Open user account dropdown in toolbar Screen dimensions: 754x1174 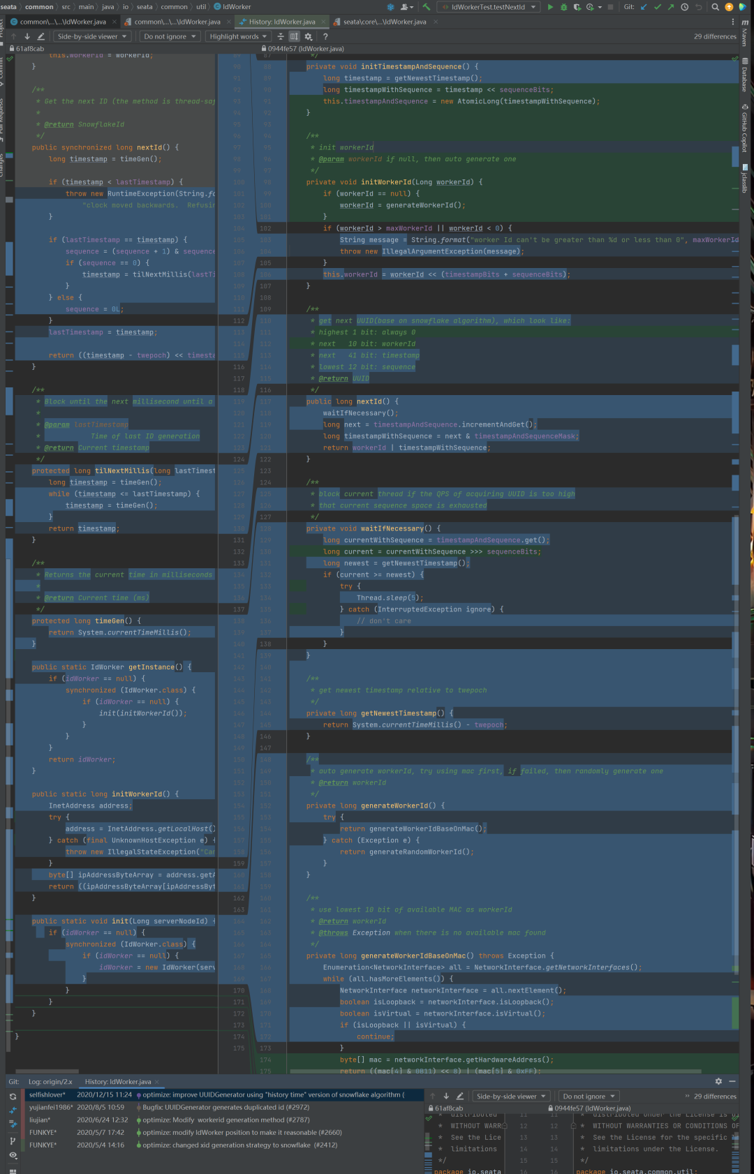point(406,7)
